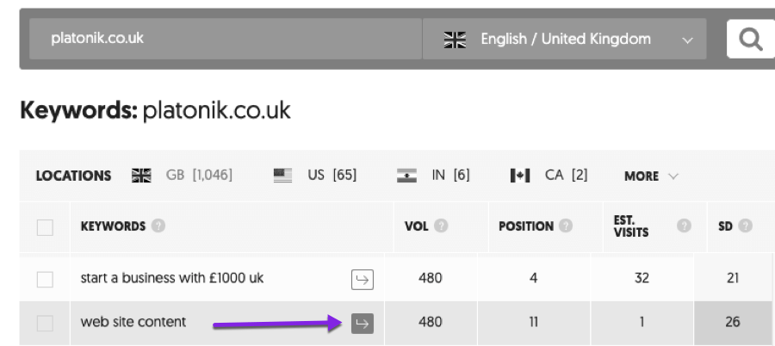Viewport: 775px width, 346px height.
Task: Toggle the select-all keywords checkbox
Action: [45, 227]
